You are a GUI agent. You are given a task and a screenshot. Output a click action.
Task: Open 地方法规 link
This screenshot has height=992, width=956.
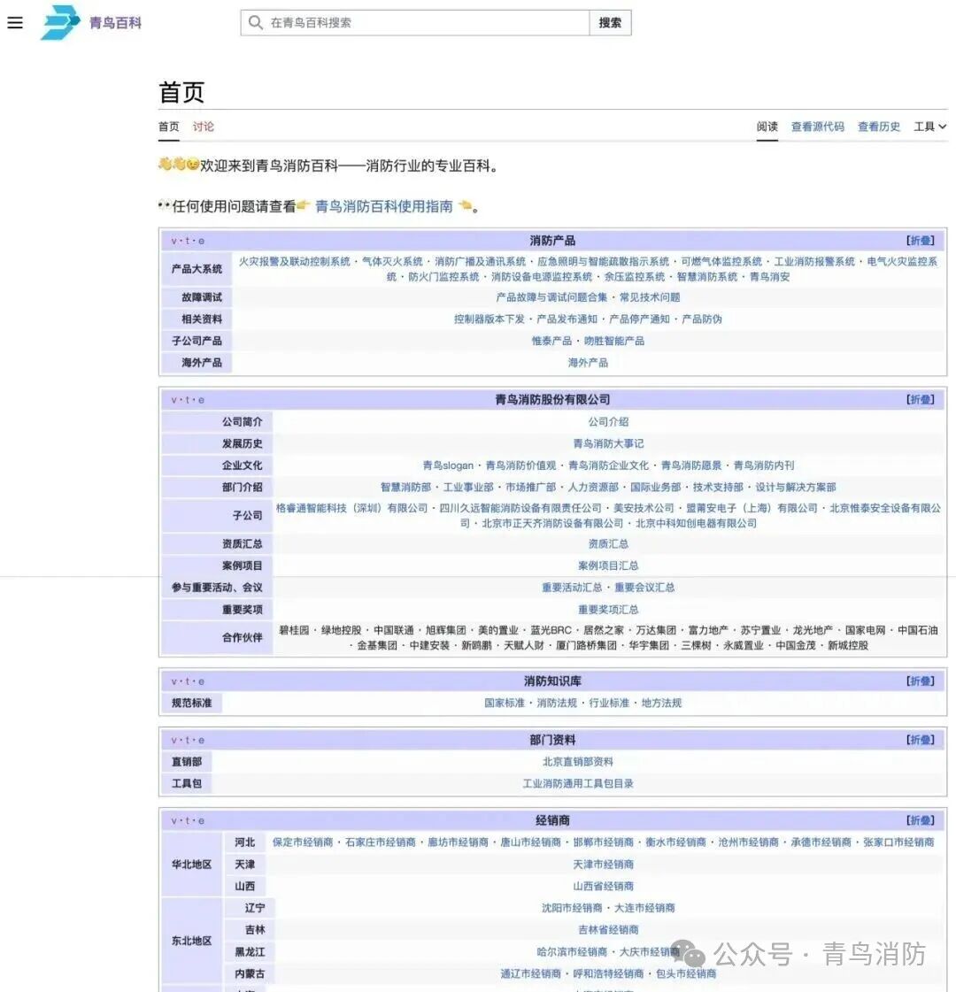661,703
